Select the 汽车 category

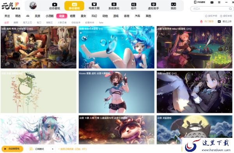coord(137,16)
